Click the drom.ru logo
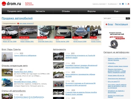Viewport: 132px width, 99px height. coord(11,4)
